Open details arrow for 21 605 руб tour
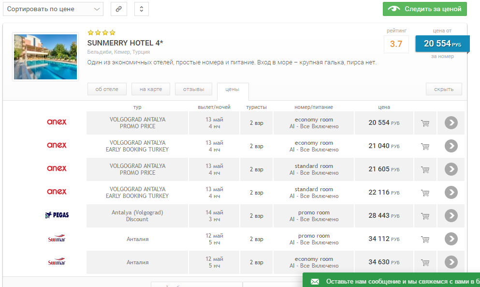Screen dimensions: 480x287 pyautogui.click(x=451, y=169)
